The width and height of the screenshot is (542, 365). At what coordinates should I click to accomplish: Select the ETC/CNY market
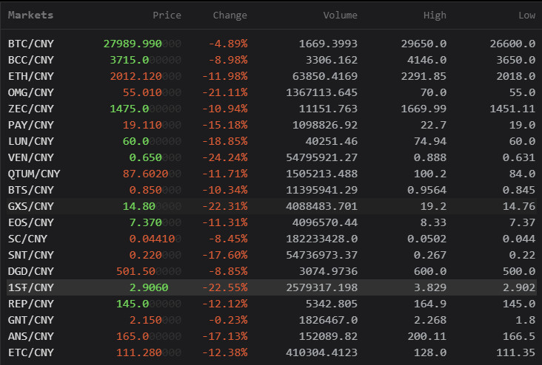30,352
